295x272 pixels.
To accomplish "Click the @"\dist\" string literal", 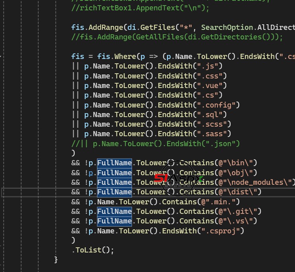I will point(238,192).
